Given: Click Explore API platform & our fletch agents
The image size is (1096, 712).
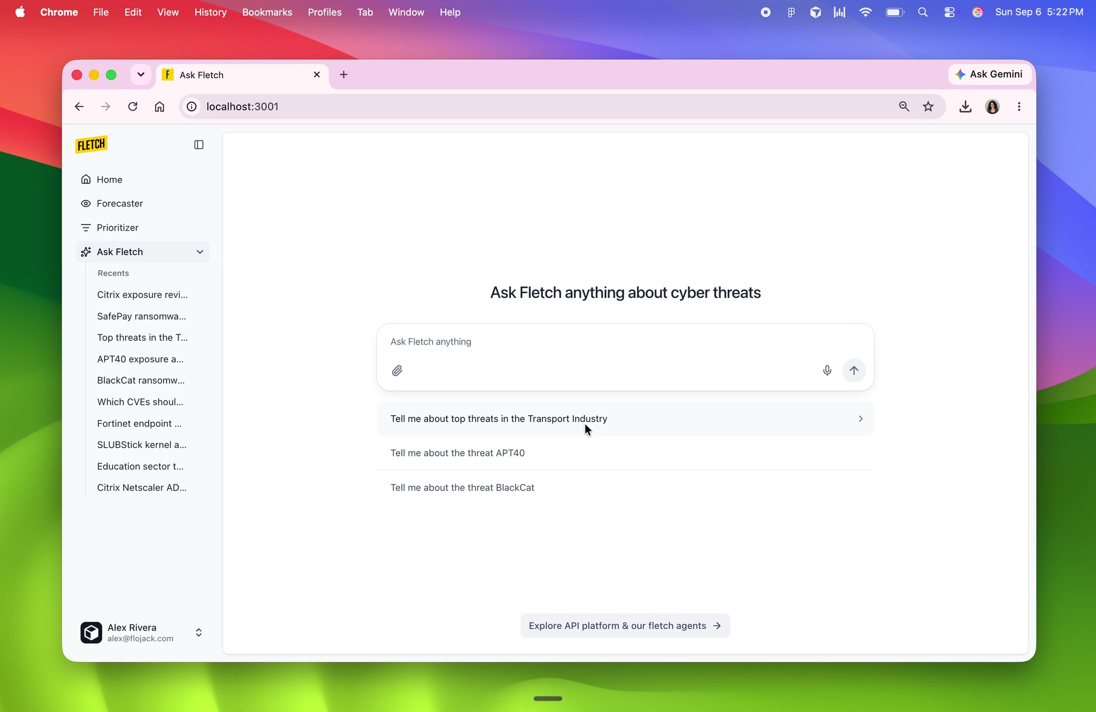Looking at the screenshot, I should pyautogui.click(x=625, y=626).
